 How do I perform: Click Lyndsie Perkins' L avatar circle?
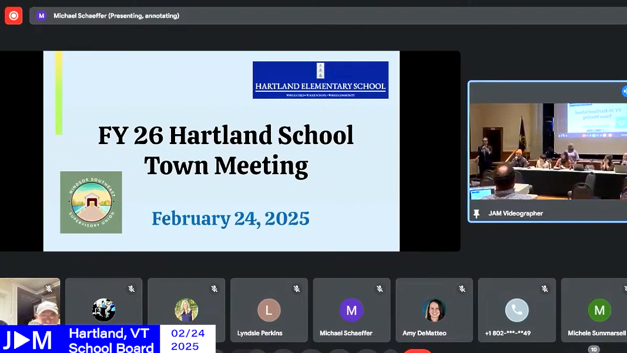point(269,310)
